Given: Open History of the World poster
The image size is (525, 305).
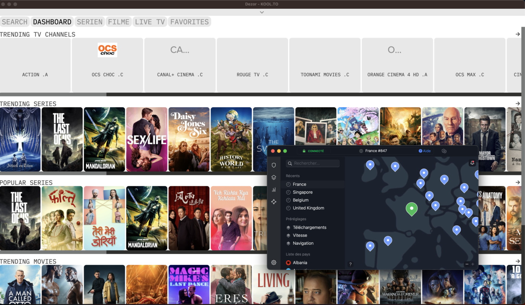Looking at the screenshot, I should click(x=231, y=139).
